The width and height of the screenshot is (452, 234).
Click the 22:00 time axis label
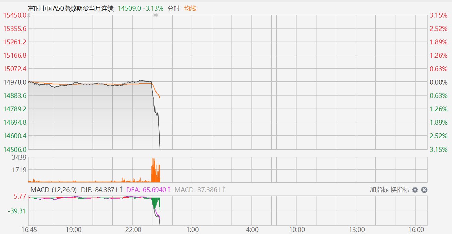coord(133,230)
